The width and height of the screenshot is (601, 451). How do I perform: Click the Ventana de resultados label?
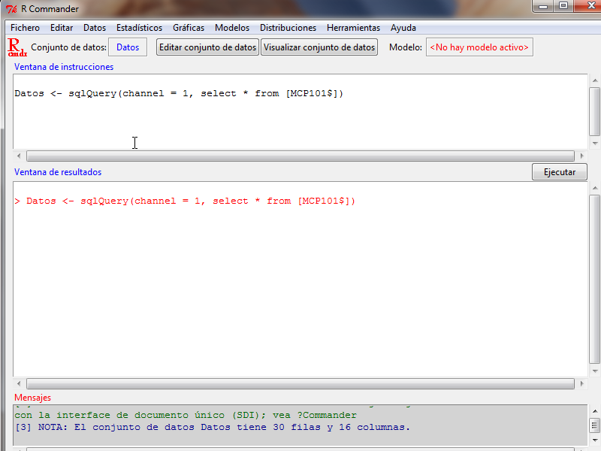[x=58, y=172]
